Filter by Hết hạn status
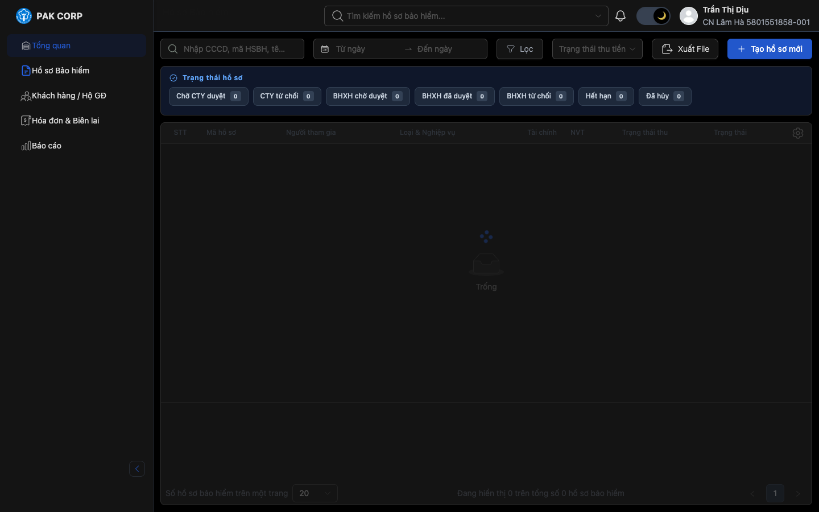This screenshot has width=819, height=512. [x=606, y=96]
